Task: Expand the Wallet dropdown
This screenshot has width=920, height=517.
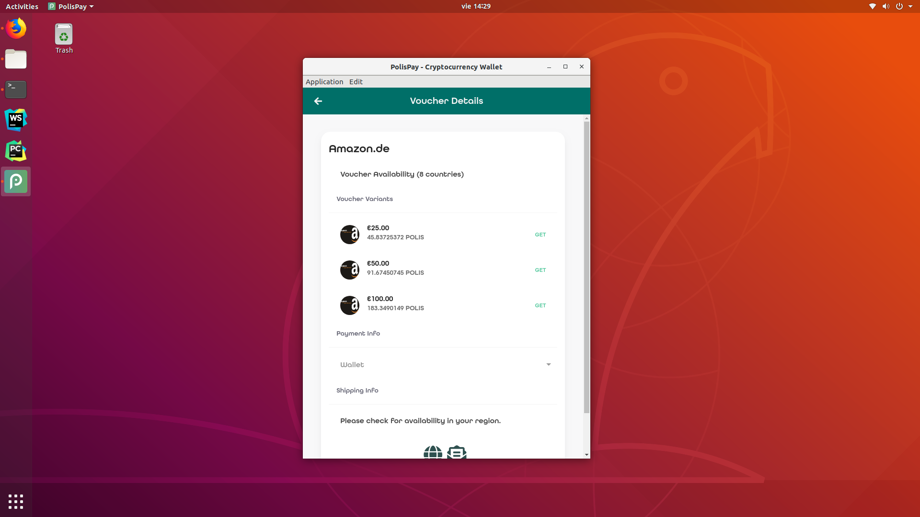Action: (x=548, y=364)
